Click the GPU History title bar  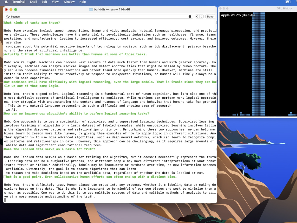coord(257,8)
